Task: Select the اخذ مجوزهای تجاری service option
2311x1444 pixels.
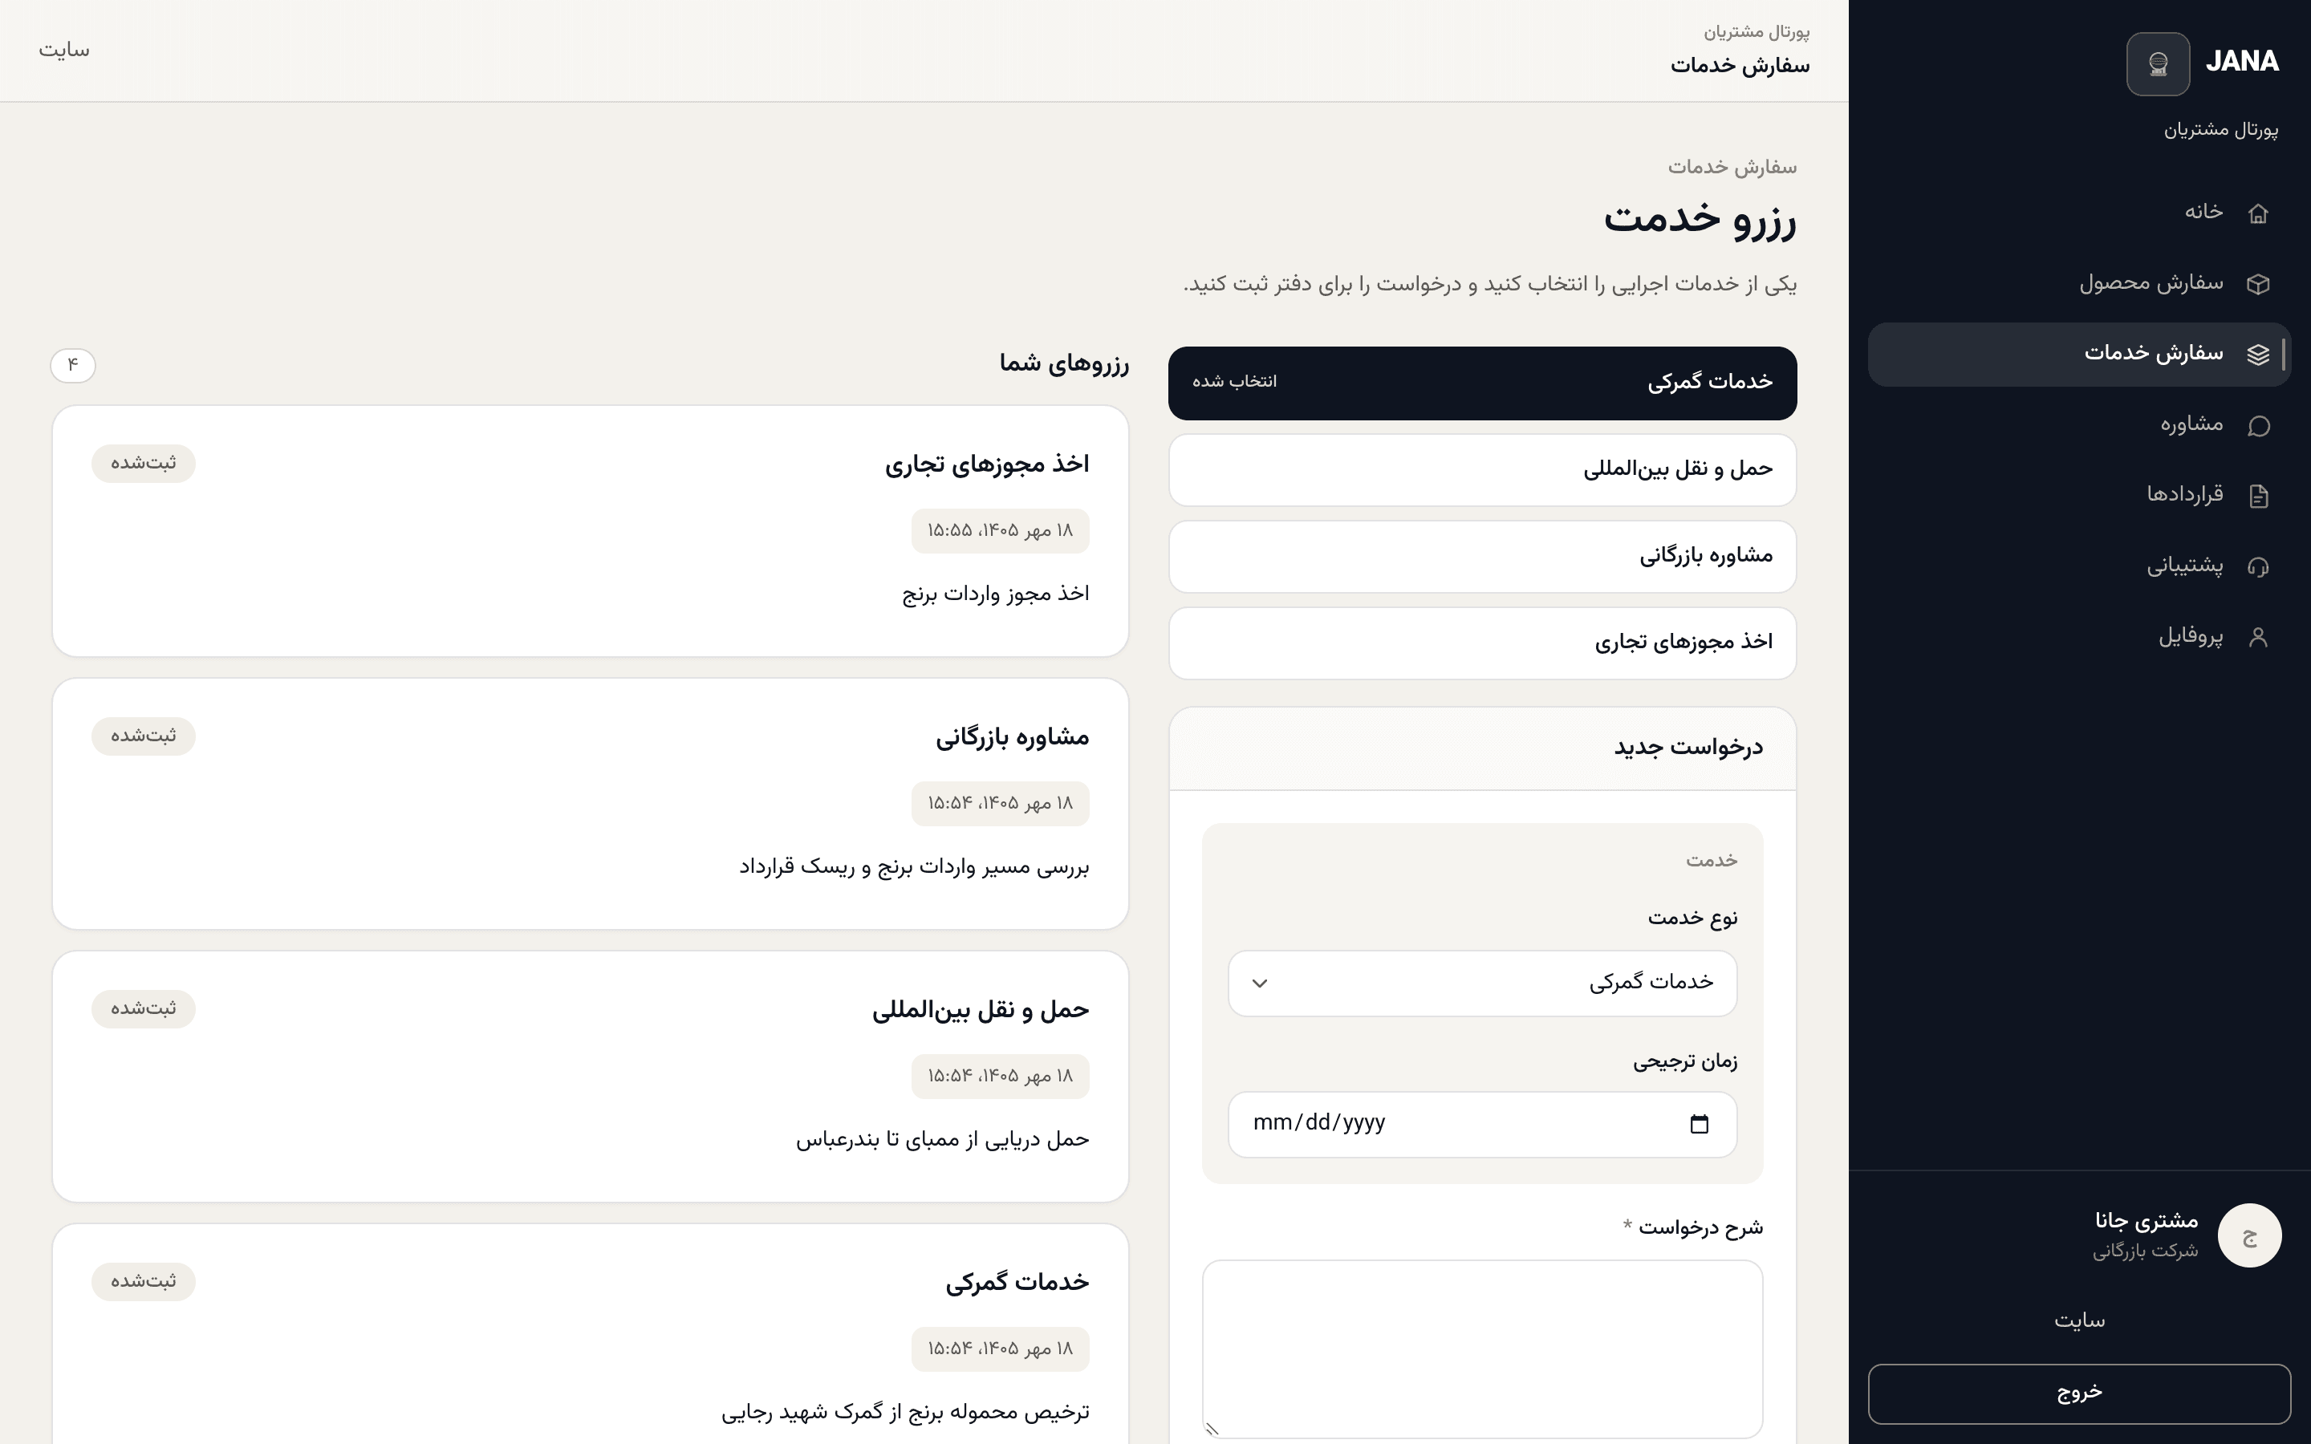Action: coord(1482,643)
